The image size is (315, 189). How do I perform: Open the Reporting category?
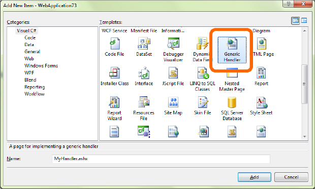(x=35, y=87)
